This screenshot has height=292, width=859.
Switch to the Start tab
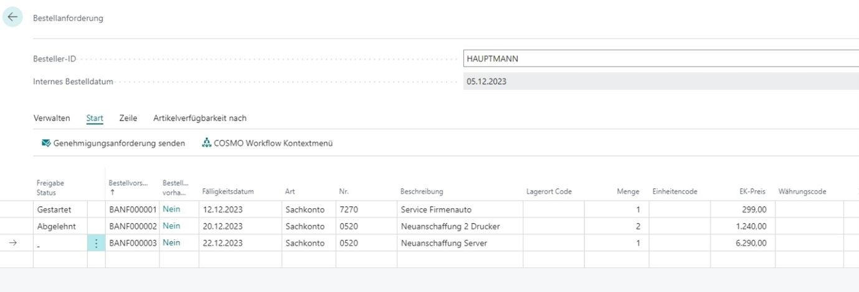point(95,118)
